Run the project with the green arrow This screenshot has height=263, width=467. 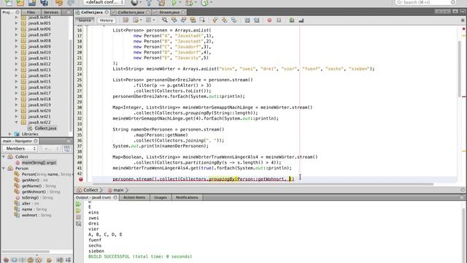[174, 3]
